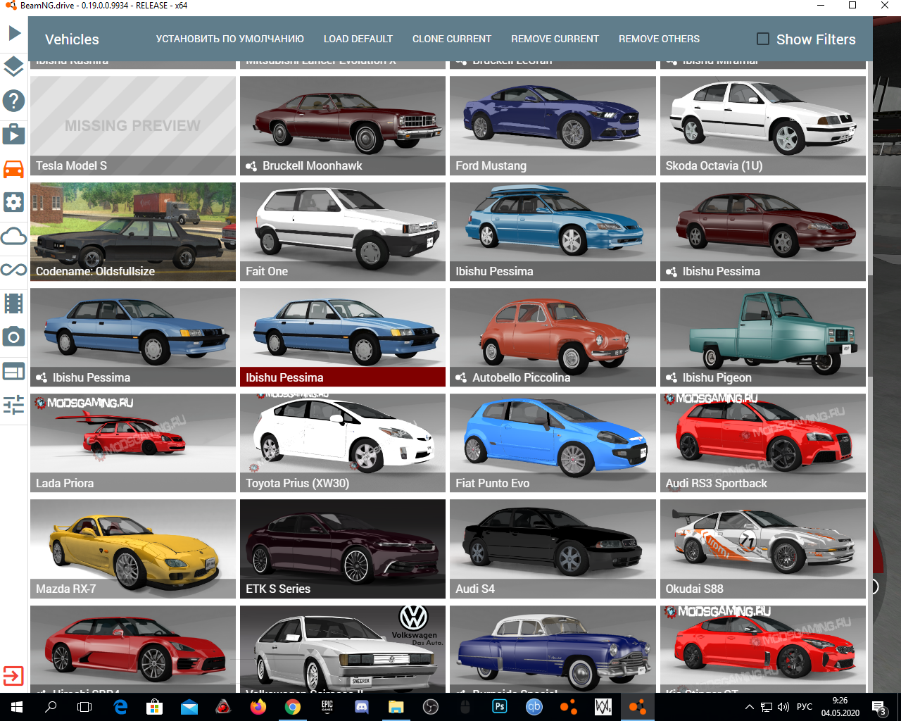Click the REMOVE CURRENT button
Screen dimensions: 901x721
point(555,39)
